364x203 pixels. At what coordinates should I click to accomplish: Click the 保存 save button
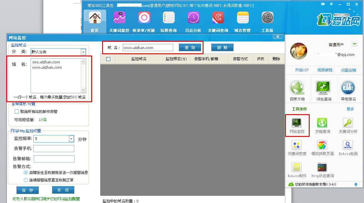[27, 190]
